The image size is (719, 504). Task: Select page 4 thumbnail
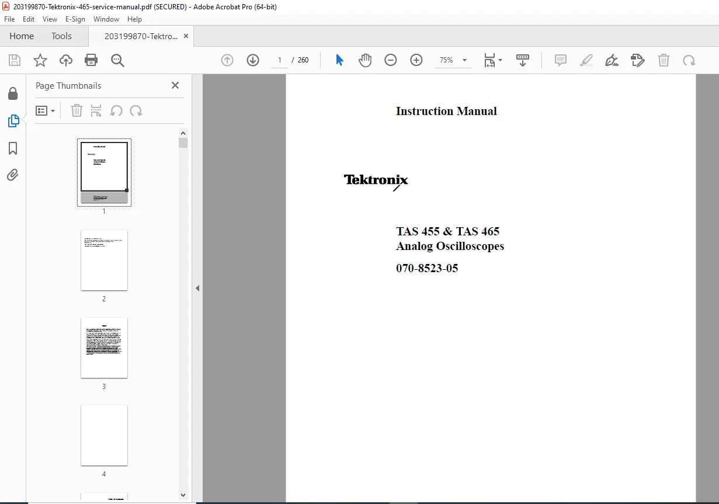pyautogui.click(x=104, y=435)
